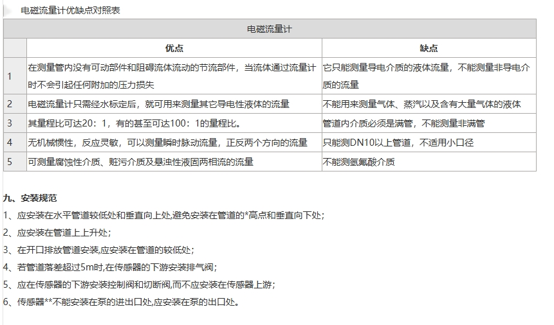The image size is (554, 325).
Task: Click install rule 2 about 管道上上升处
Action: [58, 233]
